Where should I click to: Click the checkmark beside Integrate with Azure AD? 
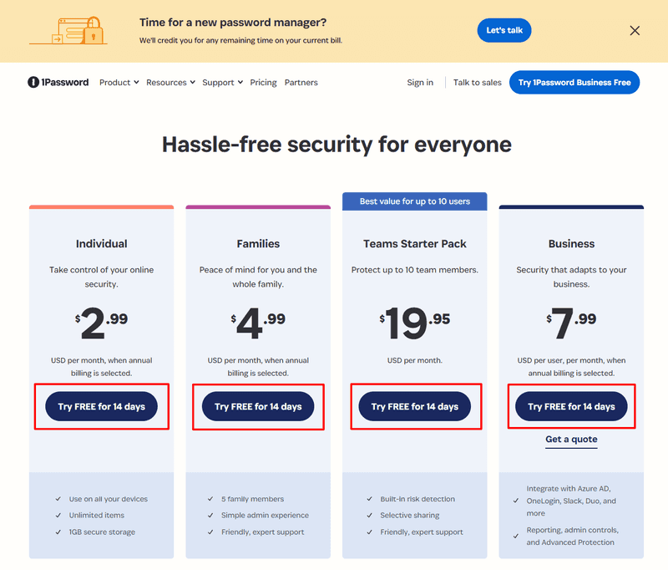[x=516, y=501]
